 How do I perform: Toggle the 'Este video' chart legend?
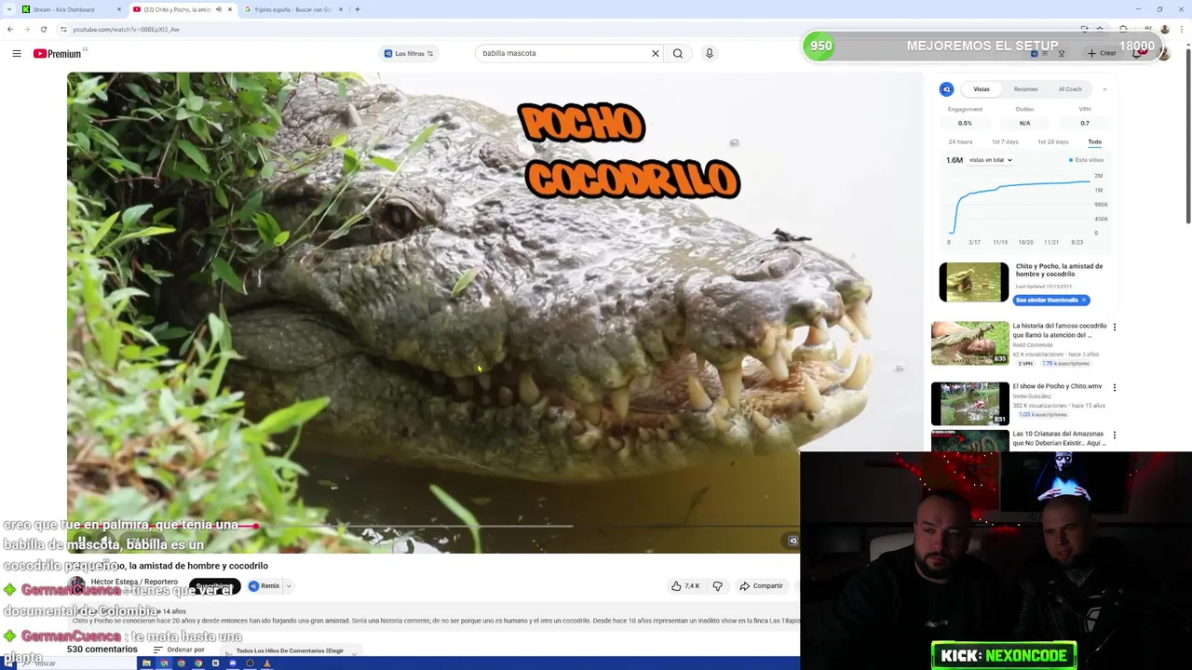point(1086,160)
